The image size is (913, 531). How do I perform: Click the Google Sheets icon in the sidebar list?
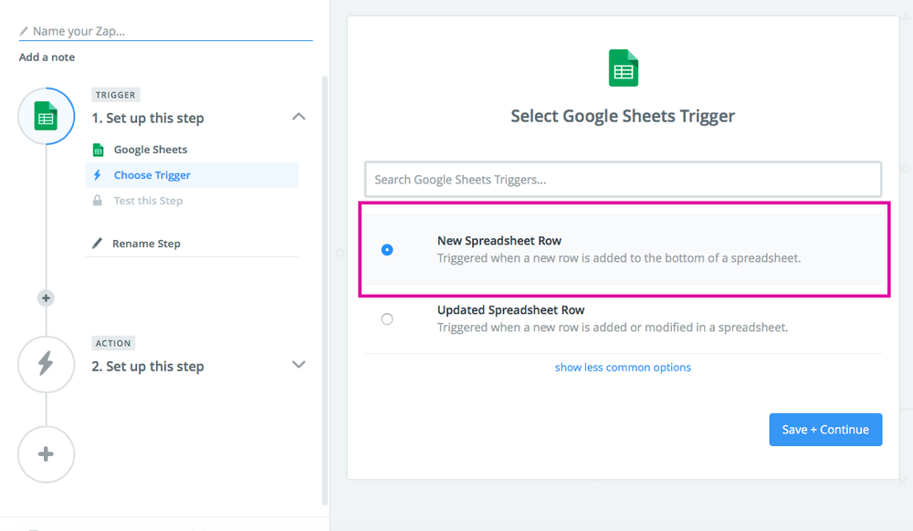click(97, 149)
